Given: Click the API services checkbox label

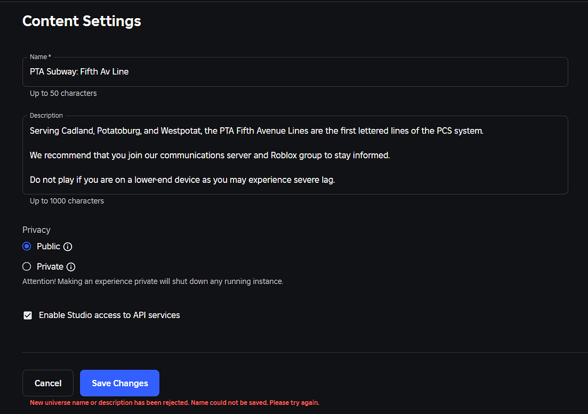Looking at the screenshot, I should coord(109,315).
